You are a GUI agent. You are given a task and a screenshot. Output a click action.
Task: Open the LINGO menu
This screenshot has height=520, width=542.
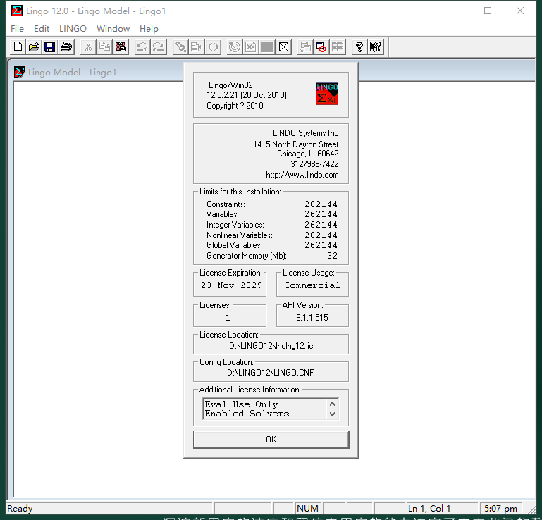(73, 29)
